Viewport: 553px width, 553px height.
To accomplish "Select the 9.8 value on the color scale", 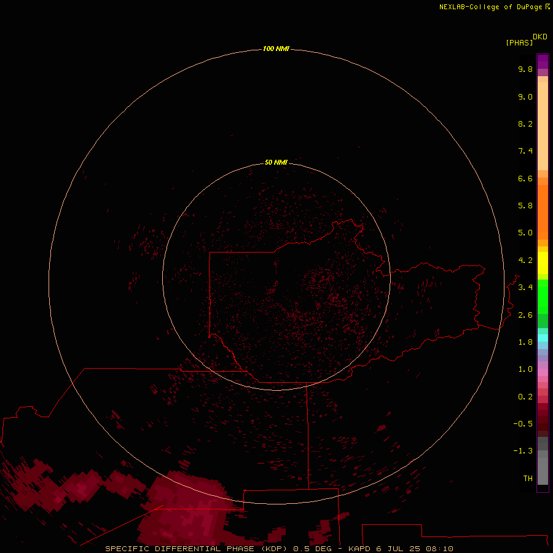I will point(525,69).
